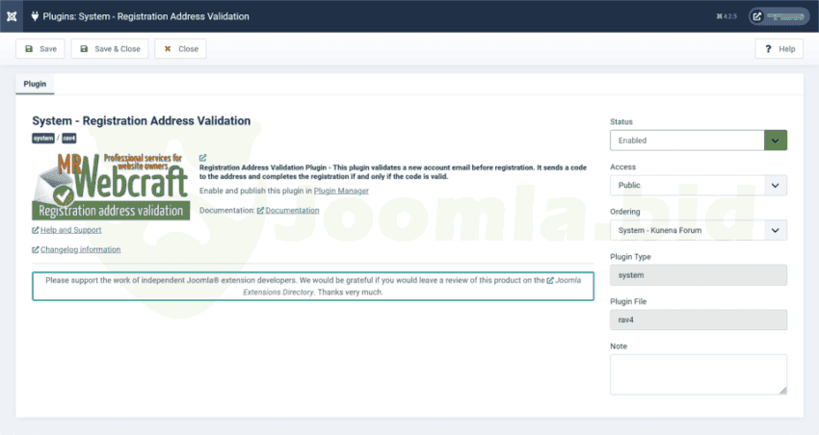Click the Close button in toolbar

click(180, 48)
